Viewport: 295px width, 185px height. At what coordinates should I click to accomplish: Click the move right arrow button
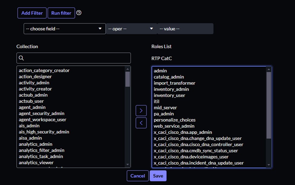pyautogui.click(x=141, y=111)
